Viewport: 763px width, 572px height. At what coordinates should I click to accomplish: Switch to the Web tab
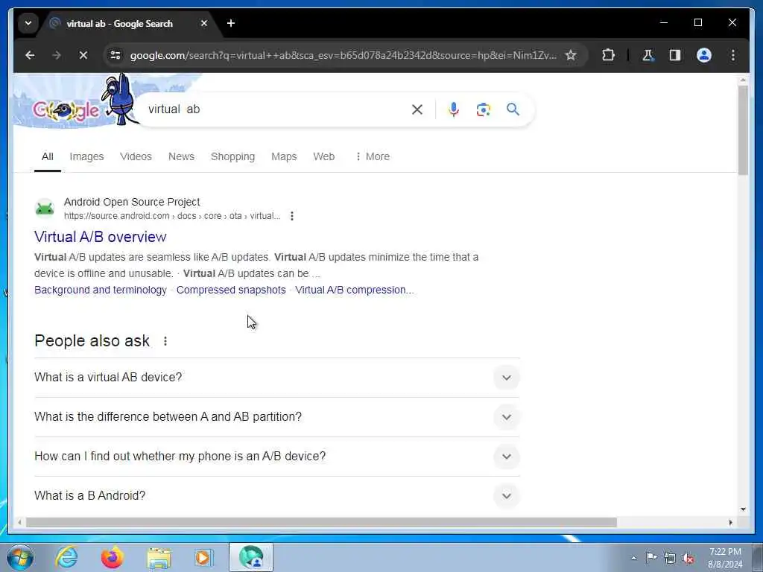click(323, 156)
